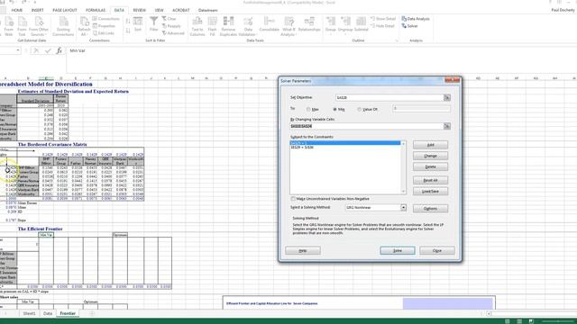Click the Filter funnel icon
The image size is (577, 324).
154,24
